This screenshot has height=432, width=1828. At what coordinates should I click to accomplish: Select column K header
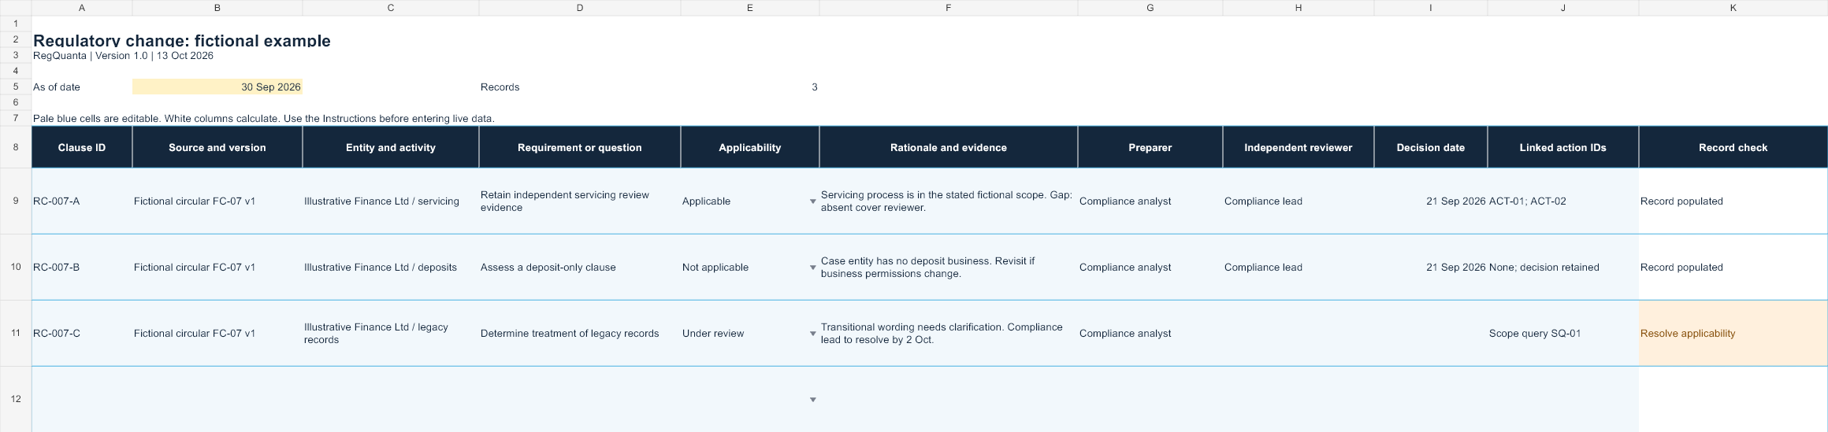1733,8
